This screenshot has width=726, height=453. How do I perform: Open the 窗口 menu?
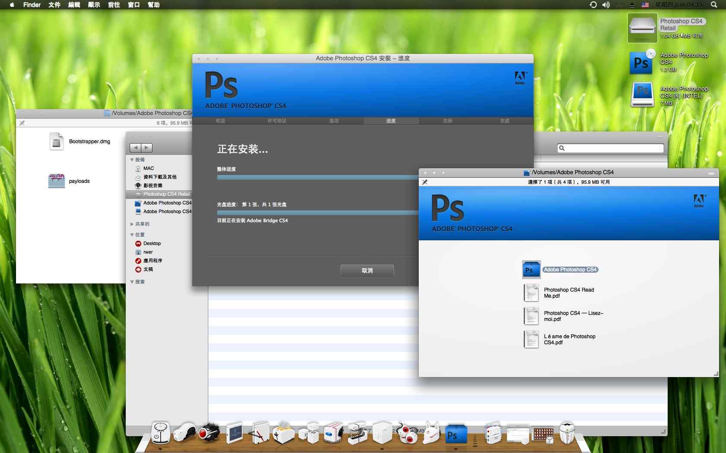134,5
